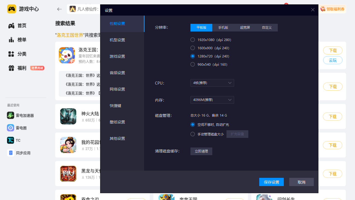The width and height of the screenshot is (355, 200).
Task: Open the TC app icon
Action: [11, 140]
